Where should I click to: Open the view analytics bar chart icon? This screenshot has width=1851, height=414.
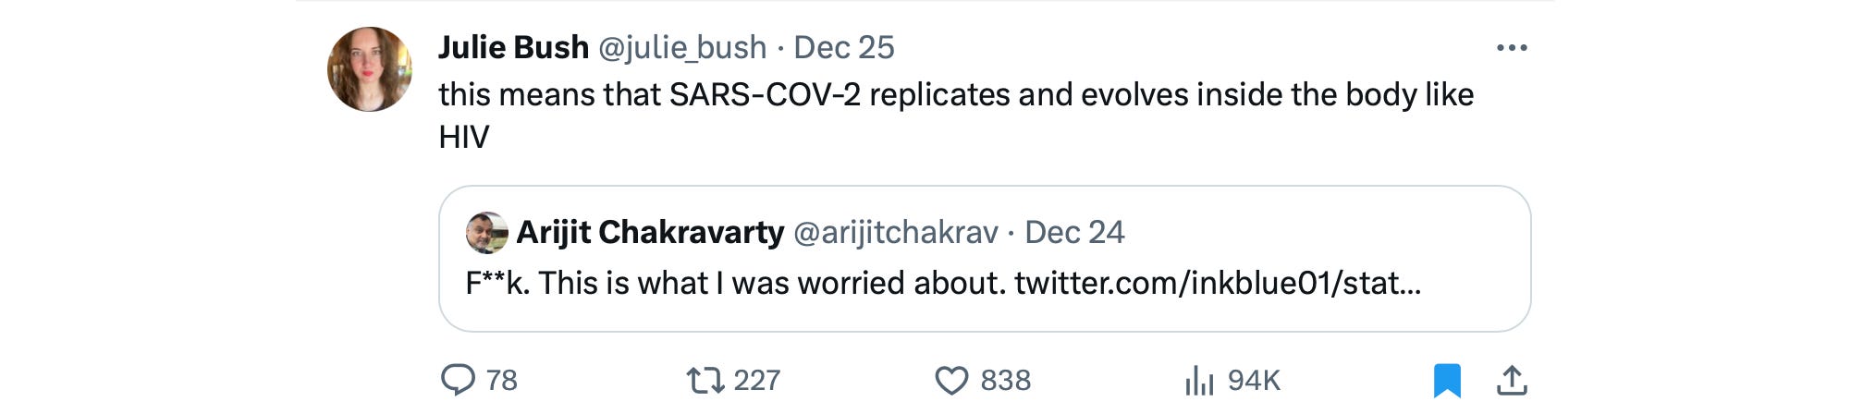tap(1199, 380)
